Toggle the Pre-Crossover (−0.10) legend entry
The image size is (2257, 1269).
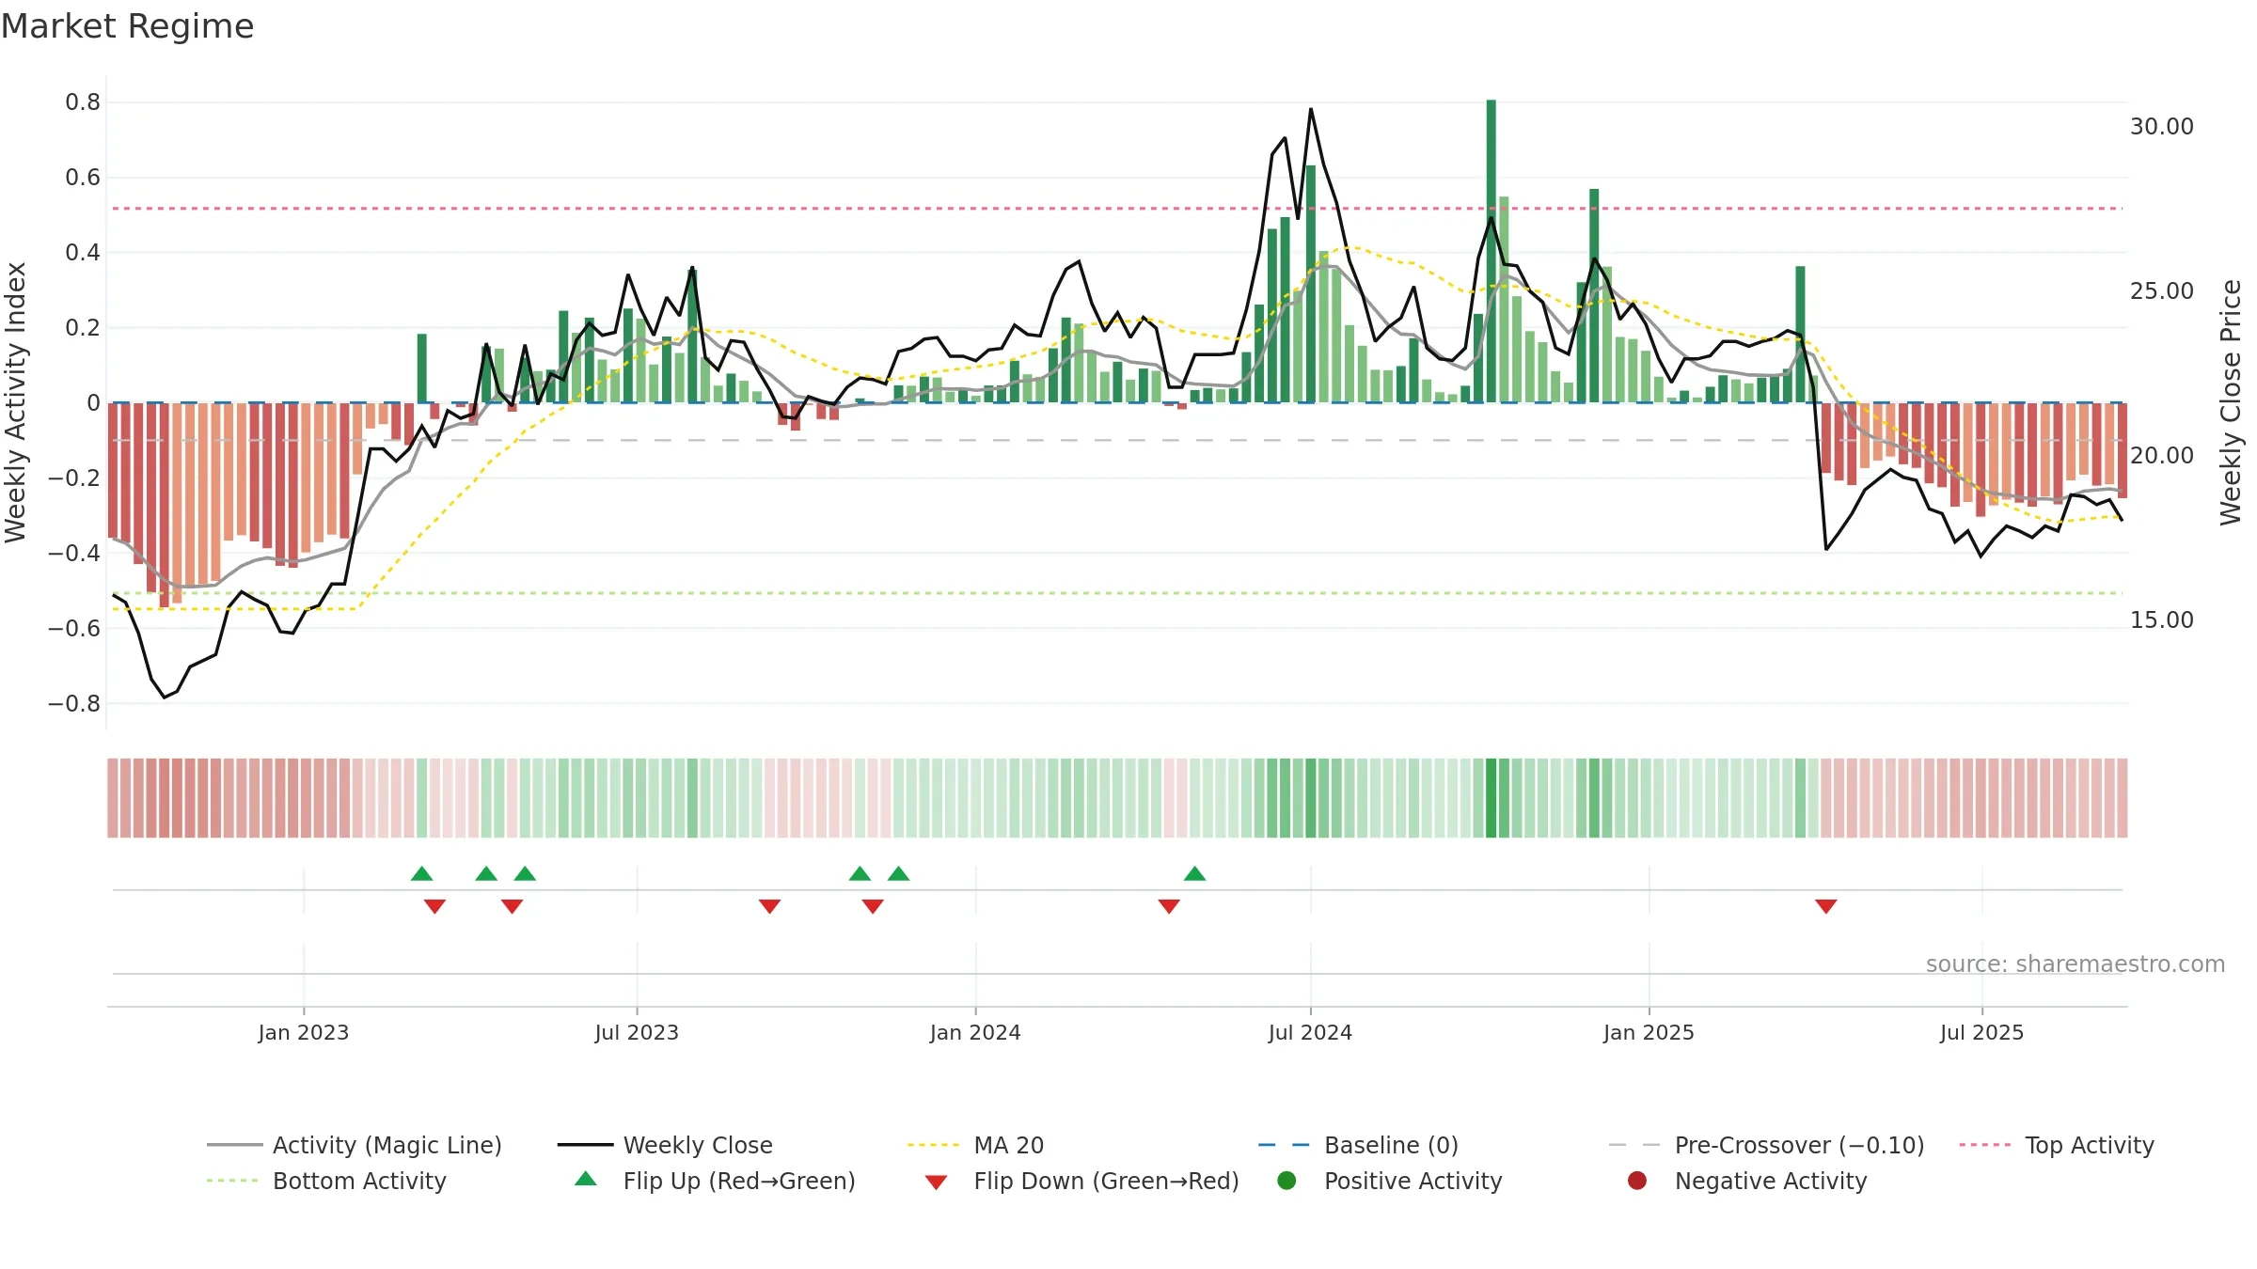tap(1766, 1145)
